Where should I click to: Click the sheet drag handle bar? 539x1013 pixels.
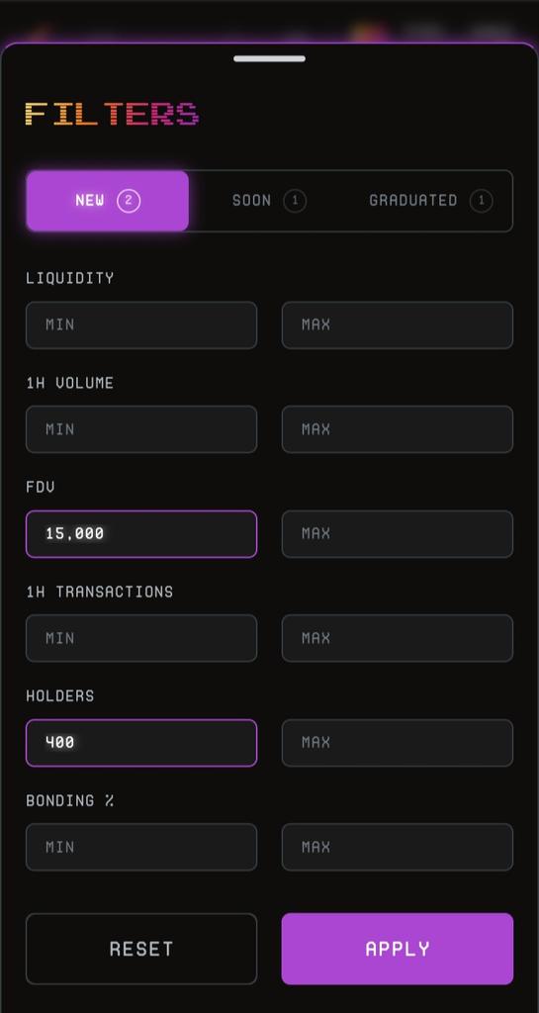[269, 58]
